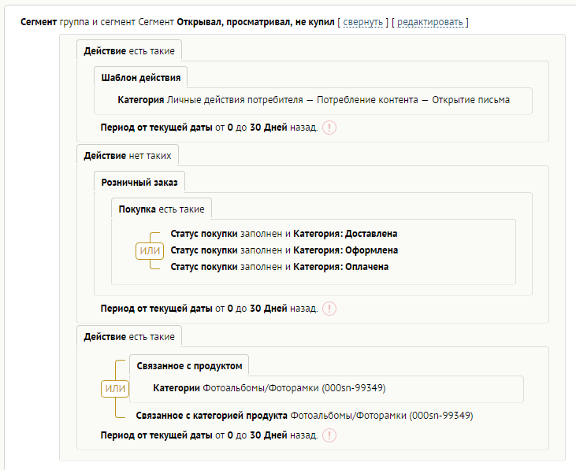Open the segment editor via the редактировать link
This screenshot has height=470, width=576.
click(430, 21)
